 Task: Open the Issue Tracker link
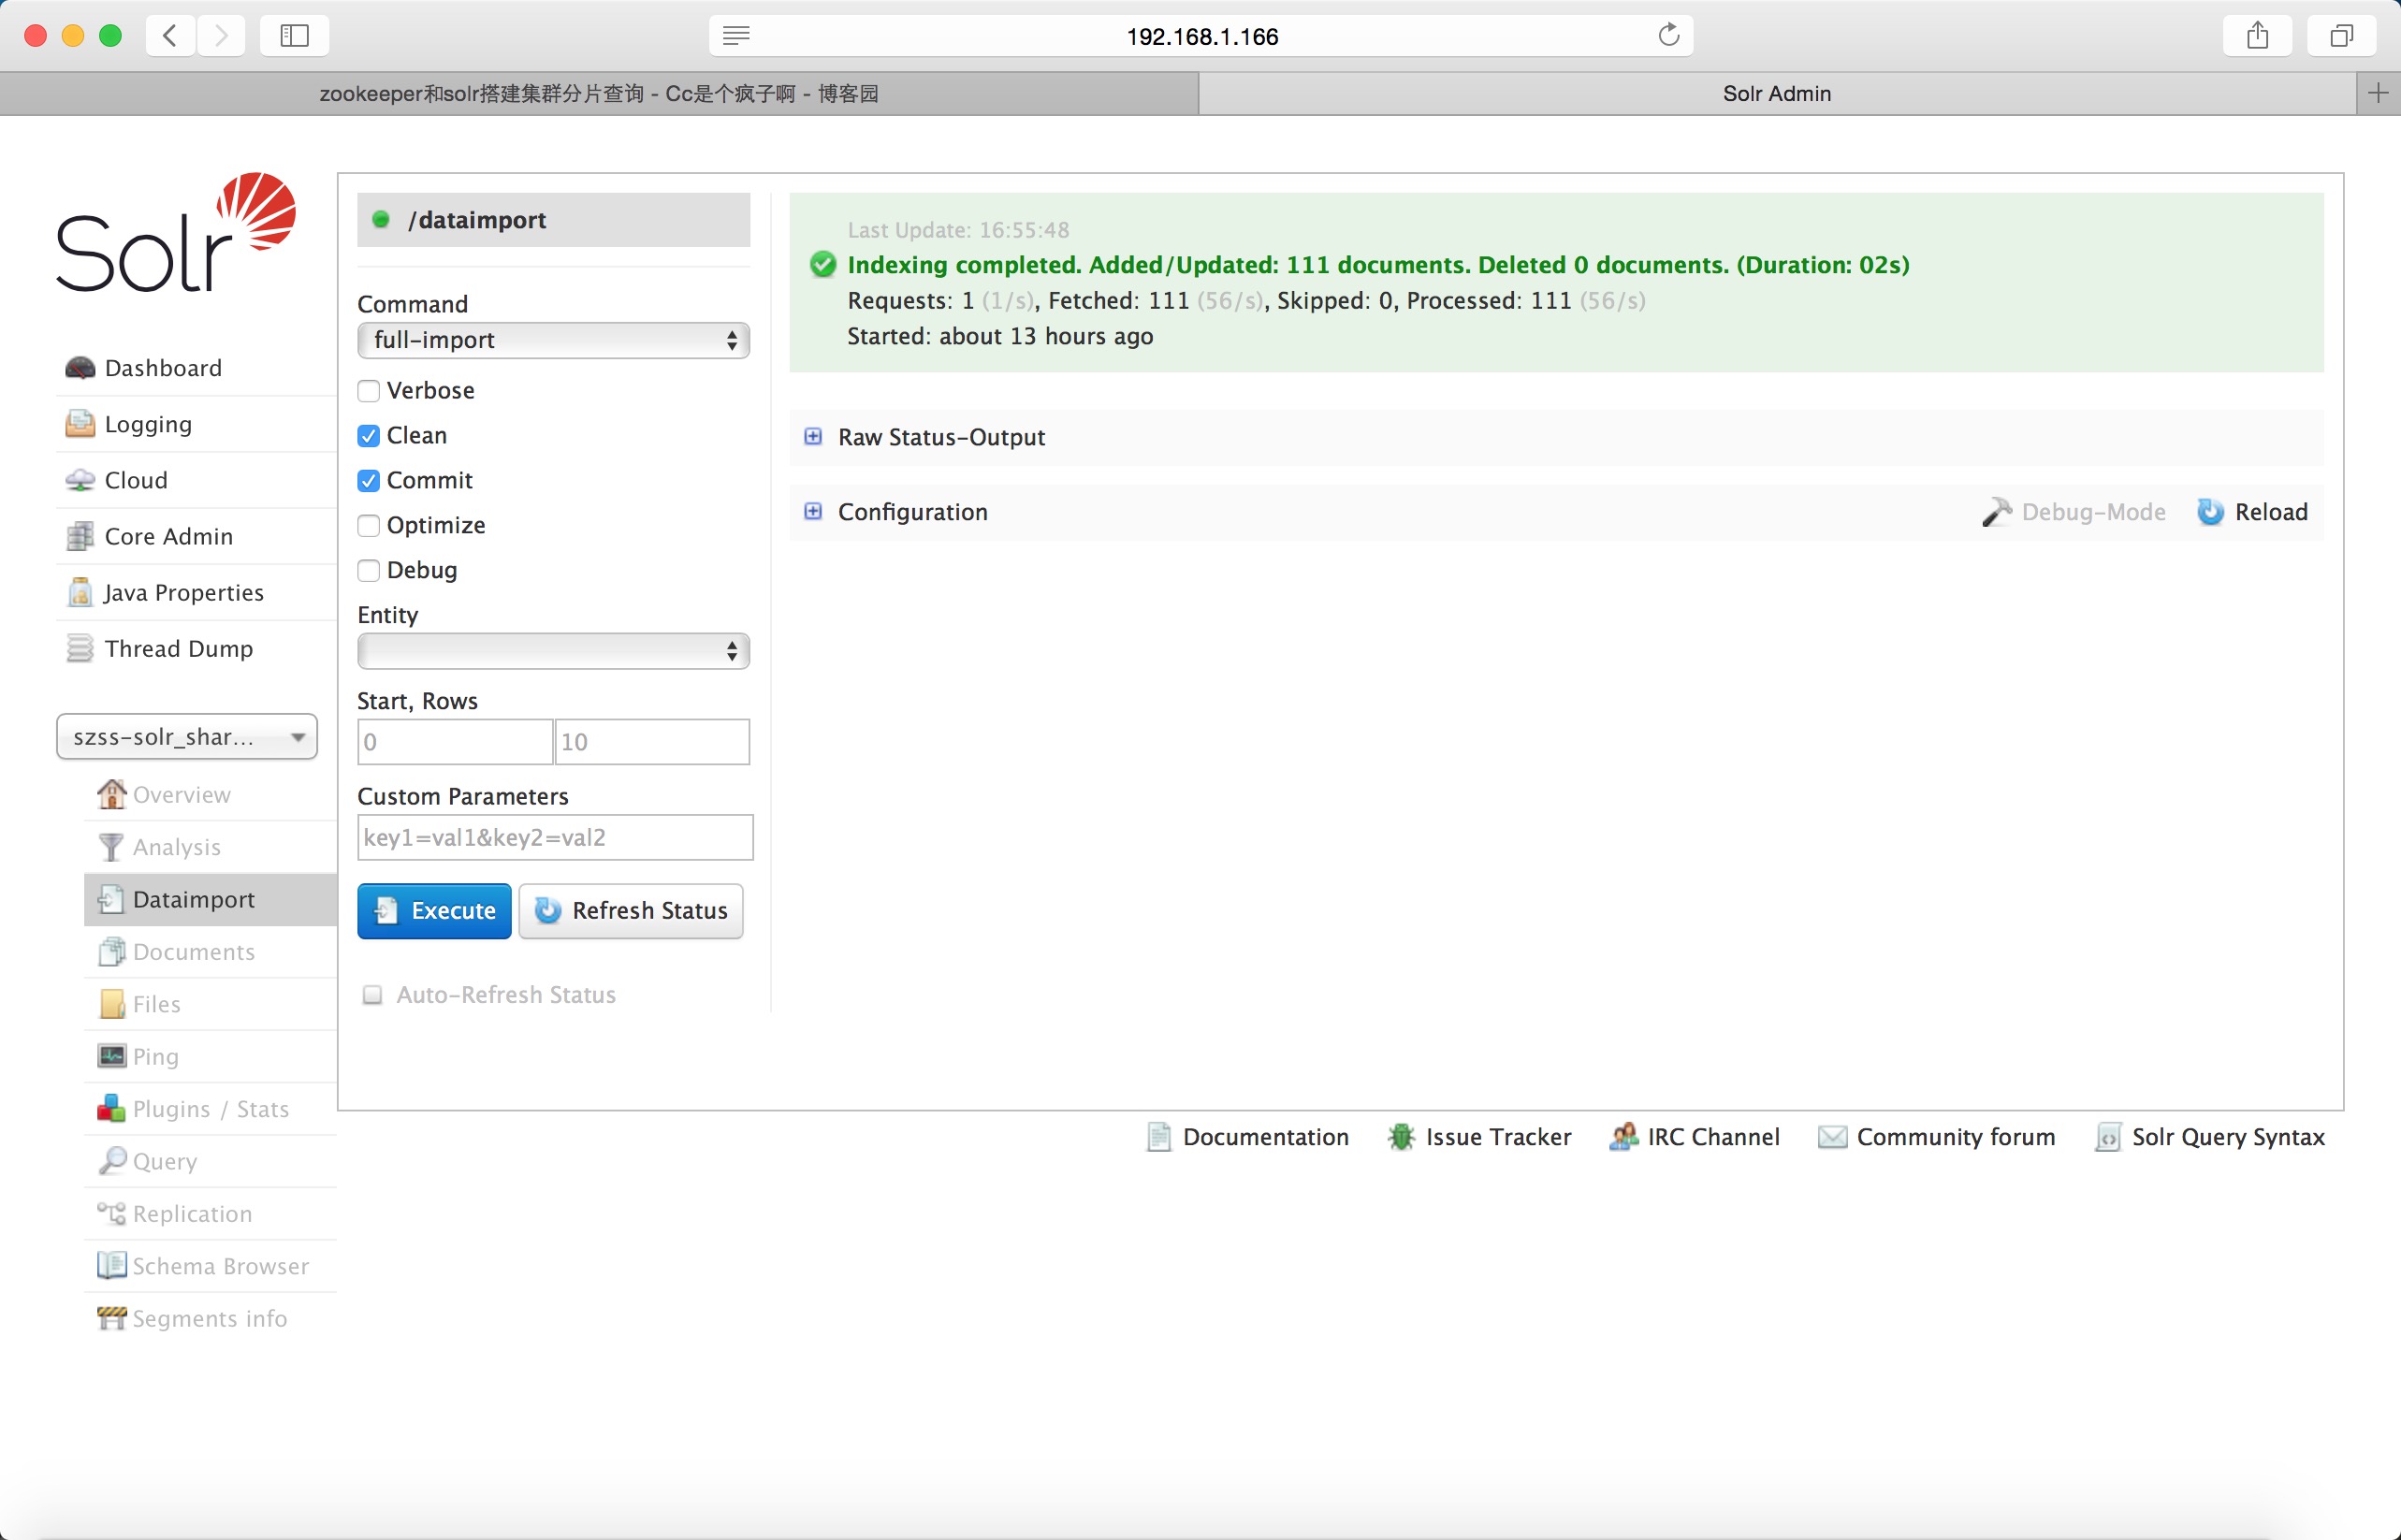(1480, 1137)
